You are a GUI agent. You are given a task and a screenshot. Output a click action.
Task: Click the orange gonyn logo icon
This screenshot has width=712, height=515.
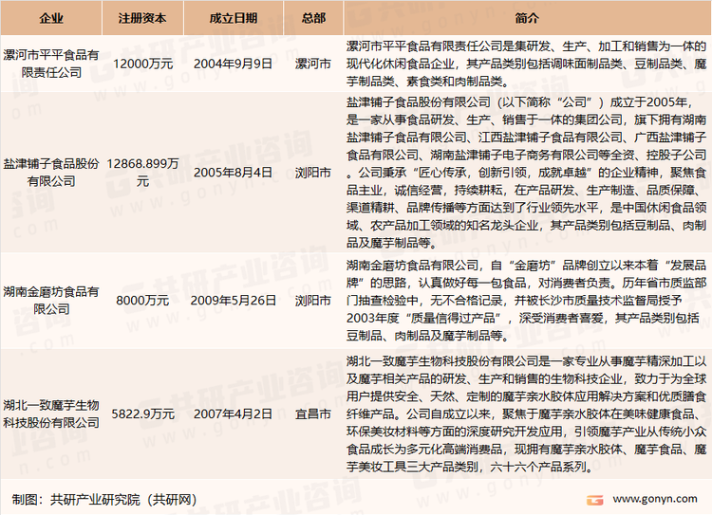[x=595, y=500]
